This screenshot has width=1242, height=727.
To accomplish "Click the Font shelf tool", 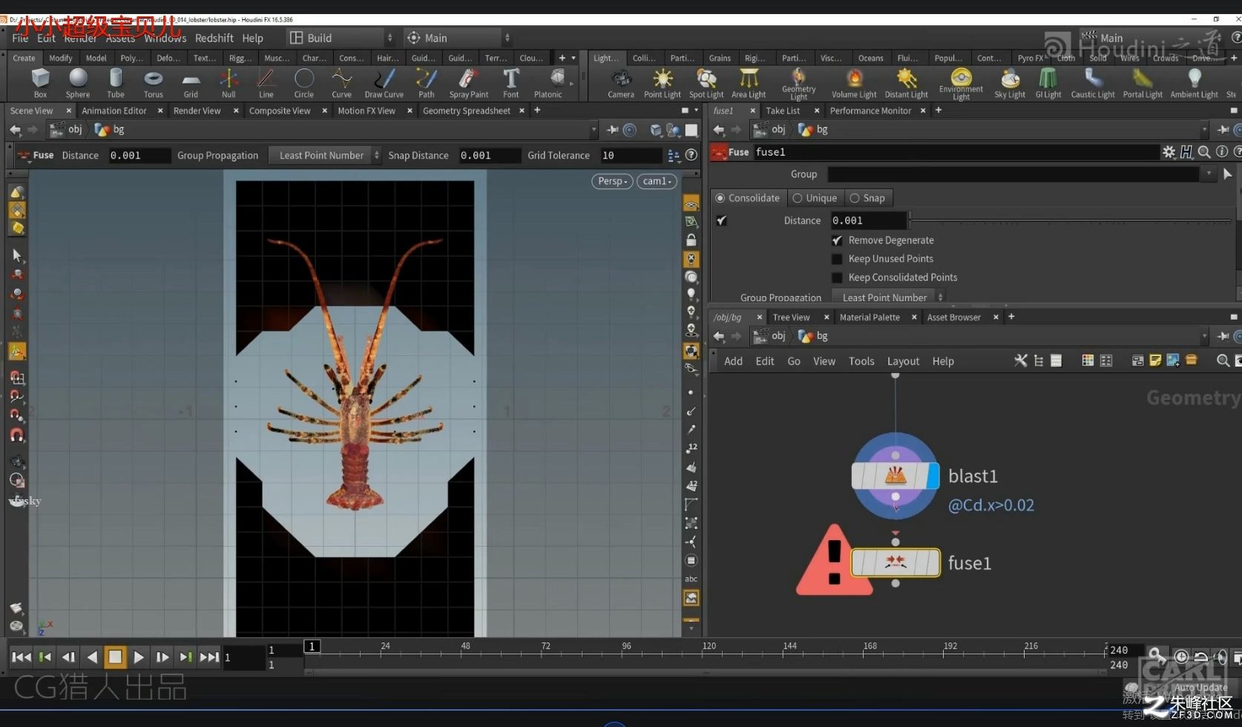I will 511,83.
